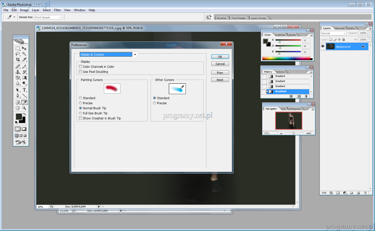Open the Filter menu
375x231 pixels.
(x=57, y=10)
